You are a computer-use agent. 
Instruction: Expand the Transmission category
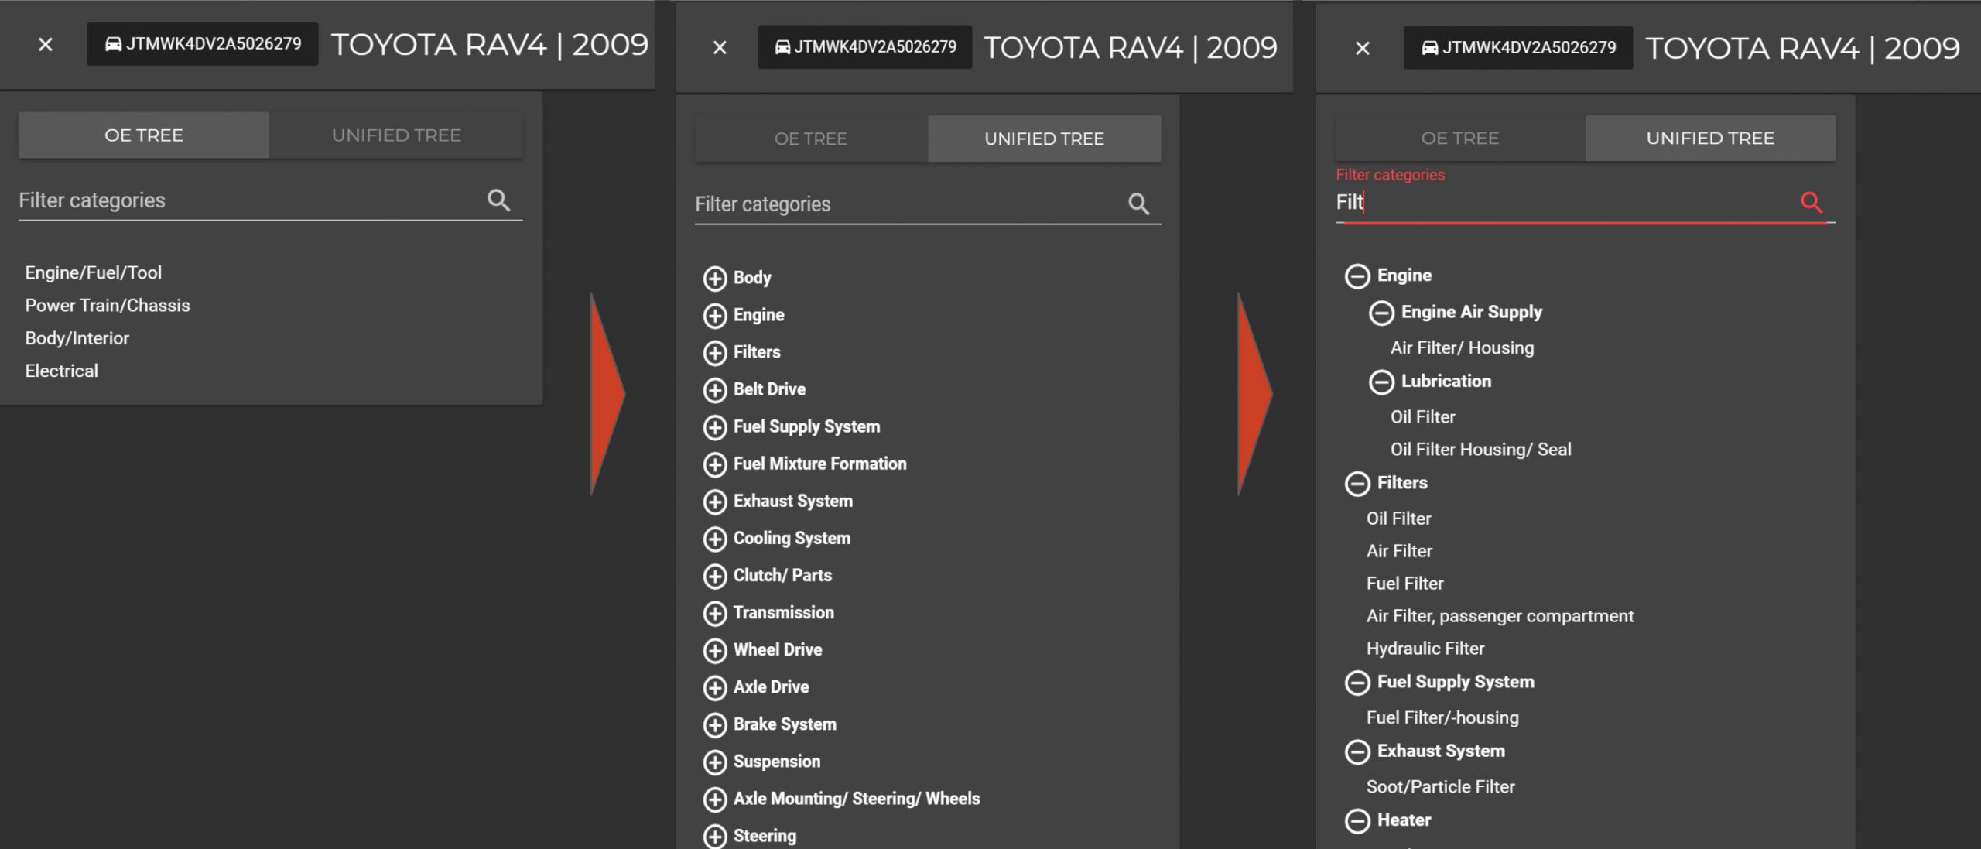point(715,613)
